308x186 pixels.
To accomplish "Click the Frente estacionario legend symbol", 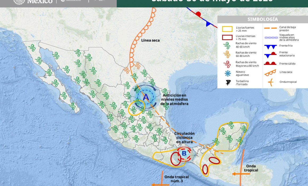I will point(270,55).
